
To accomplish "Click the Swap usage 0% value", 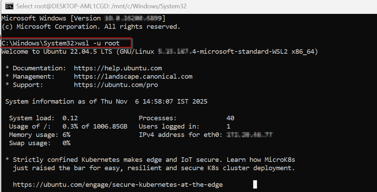I will [66, 143].
